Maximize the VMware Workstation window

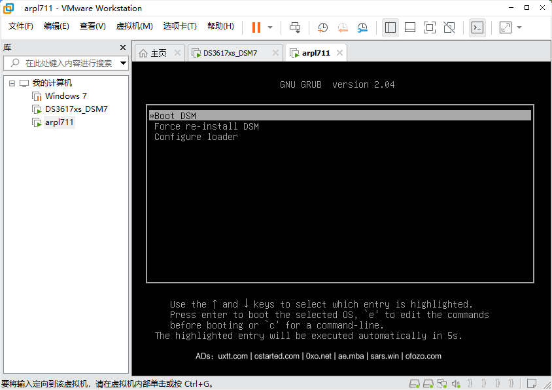[526, 7]
